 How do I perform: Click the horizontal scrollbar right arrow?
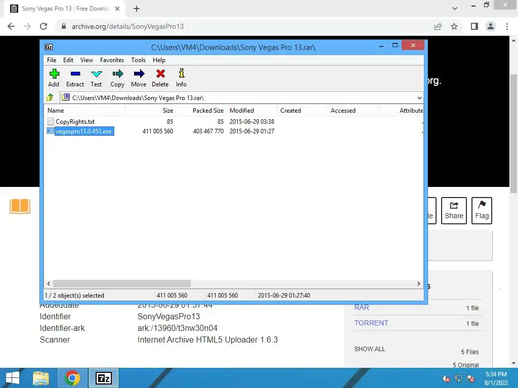(x=418, y=283)
